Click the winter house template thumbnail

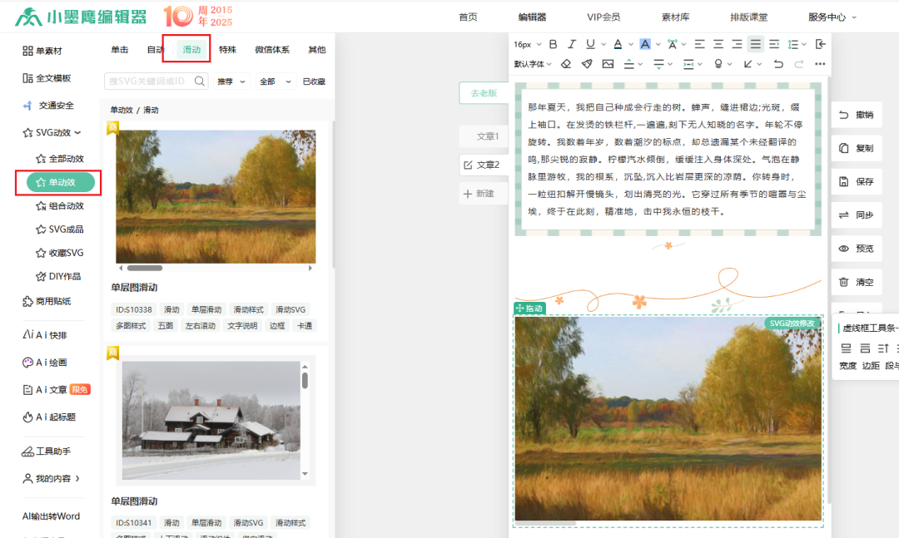coord(211,420)
